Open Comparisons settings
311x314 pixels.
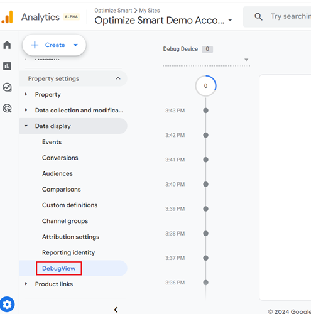pyautogui.click(x=62, y=189)
